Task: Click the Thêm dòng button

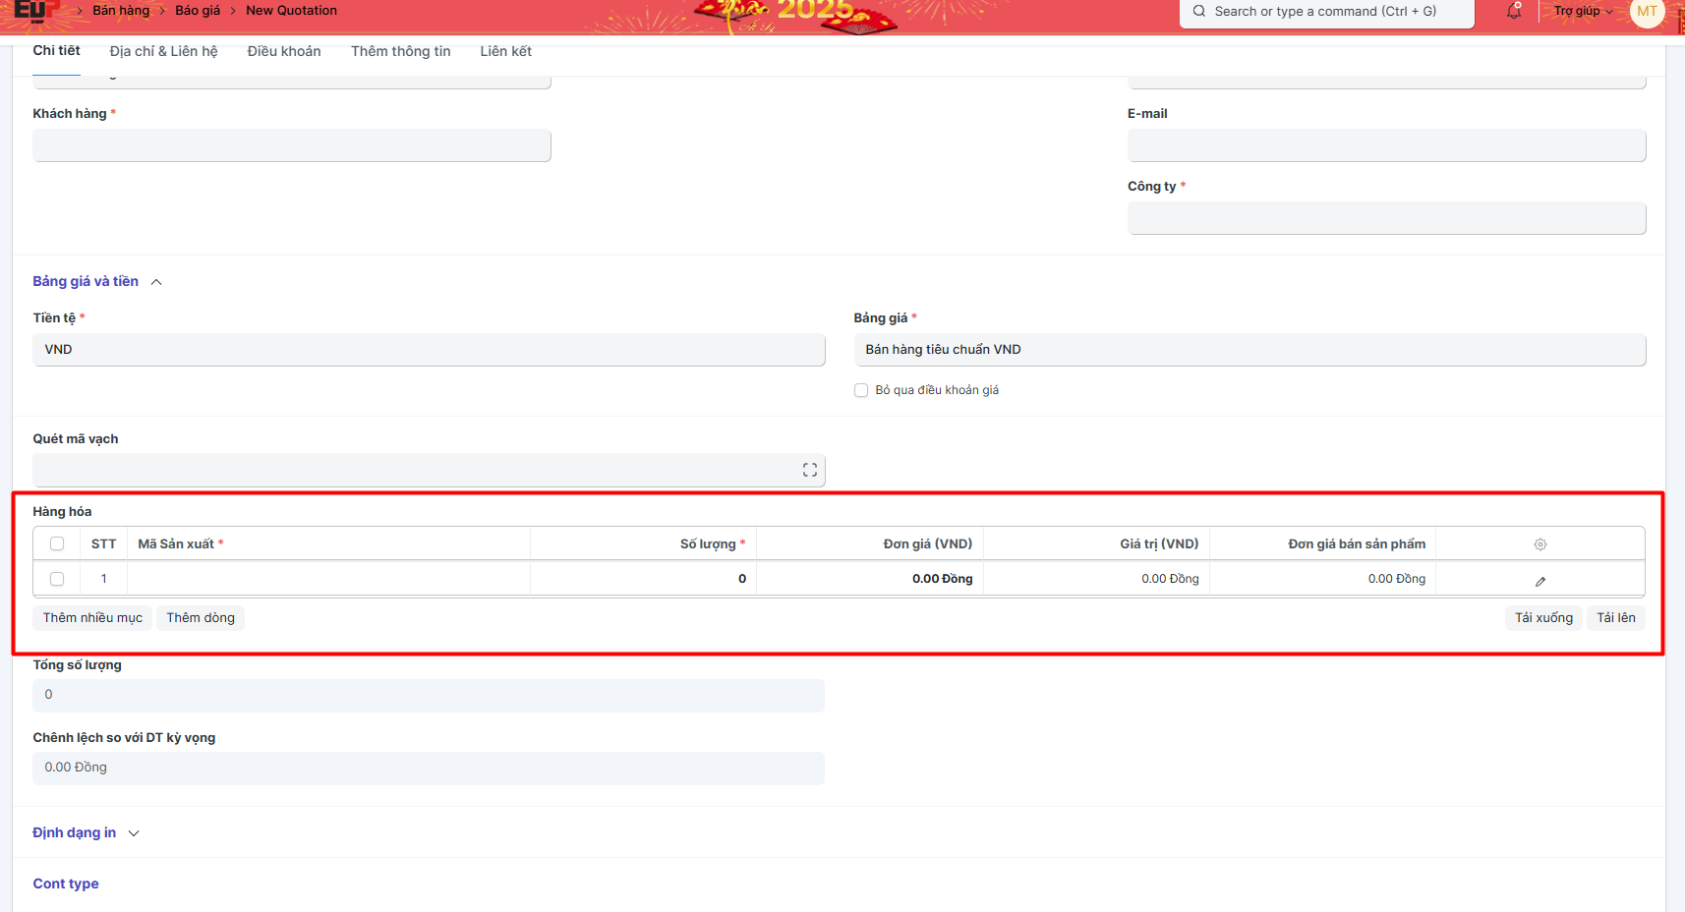Action: (201, 618)
